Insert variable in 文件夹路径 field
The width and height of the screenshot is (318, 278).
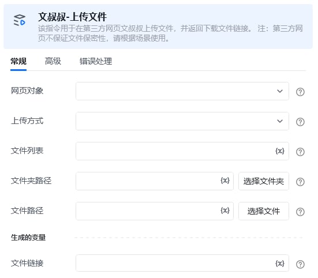pos(225,181)
